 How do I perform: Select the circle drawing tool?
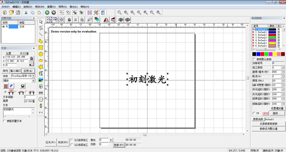(41, 54)
